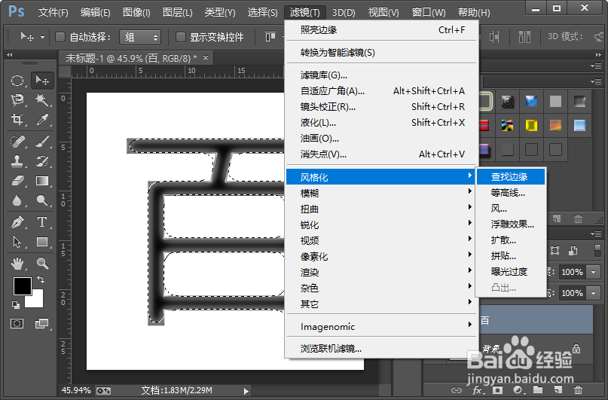Delete layer with bottom trash icon
This screenshot has height=400, width=608.
click(578, 390)
